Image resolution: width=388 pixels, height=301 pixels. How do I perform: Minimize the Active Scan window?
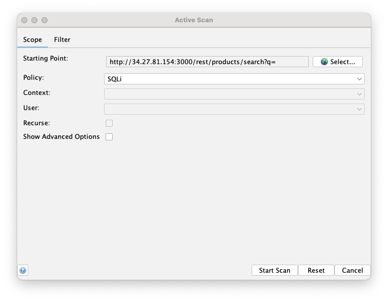click(34, 20)
